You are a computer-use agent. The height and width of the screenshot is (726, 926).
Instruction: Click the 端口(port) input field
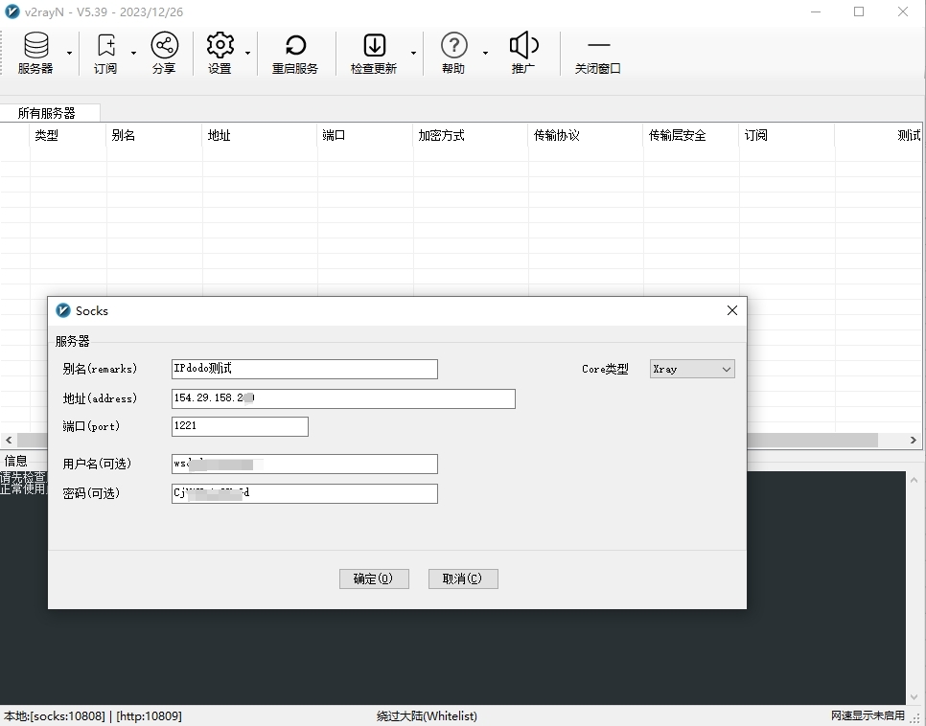[240, 426]
